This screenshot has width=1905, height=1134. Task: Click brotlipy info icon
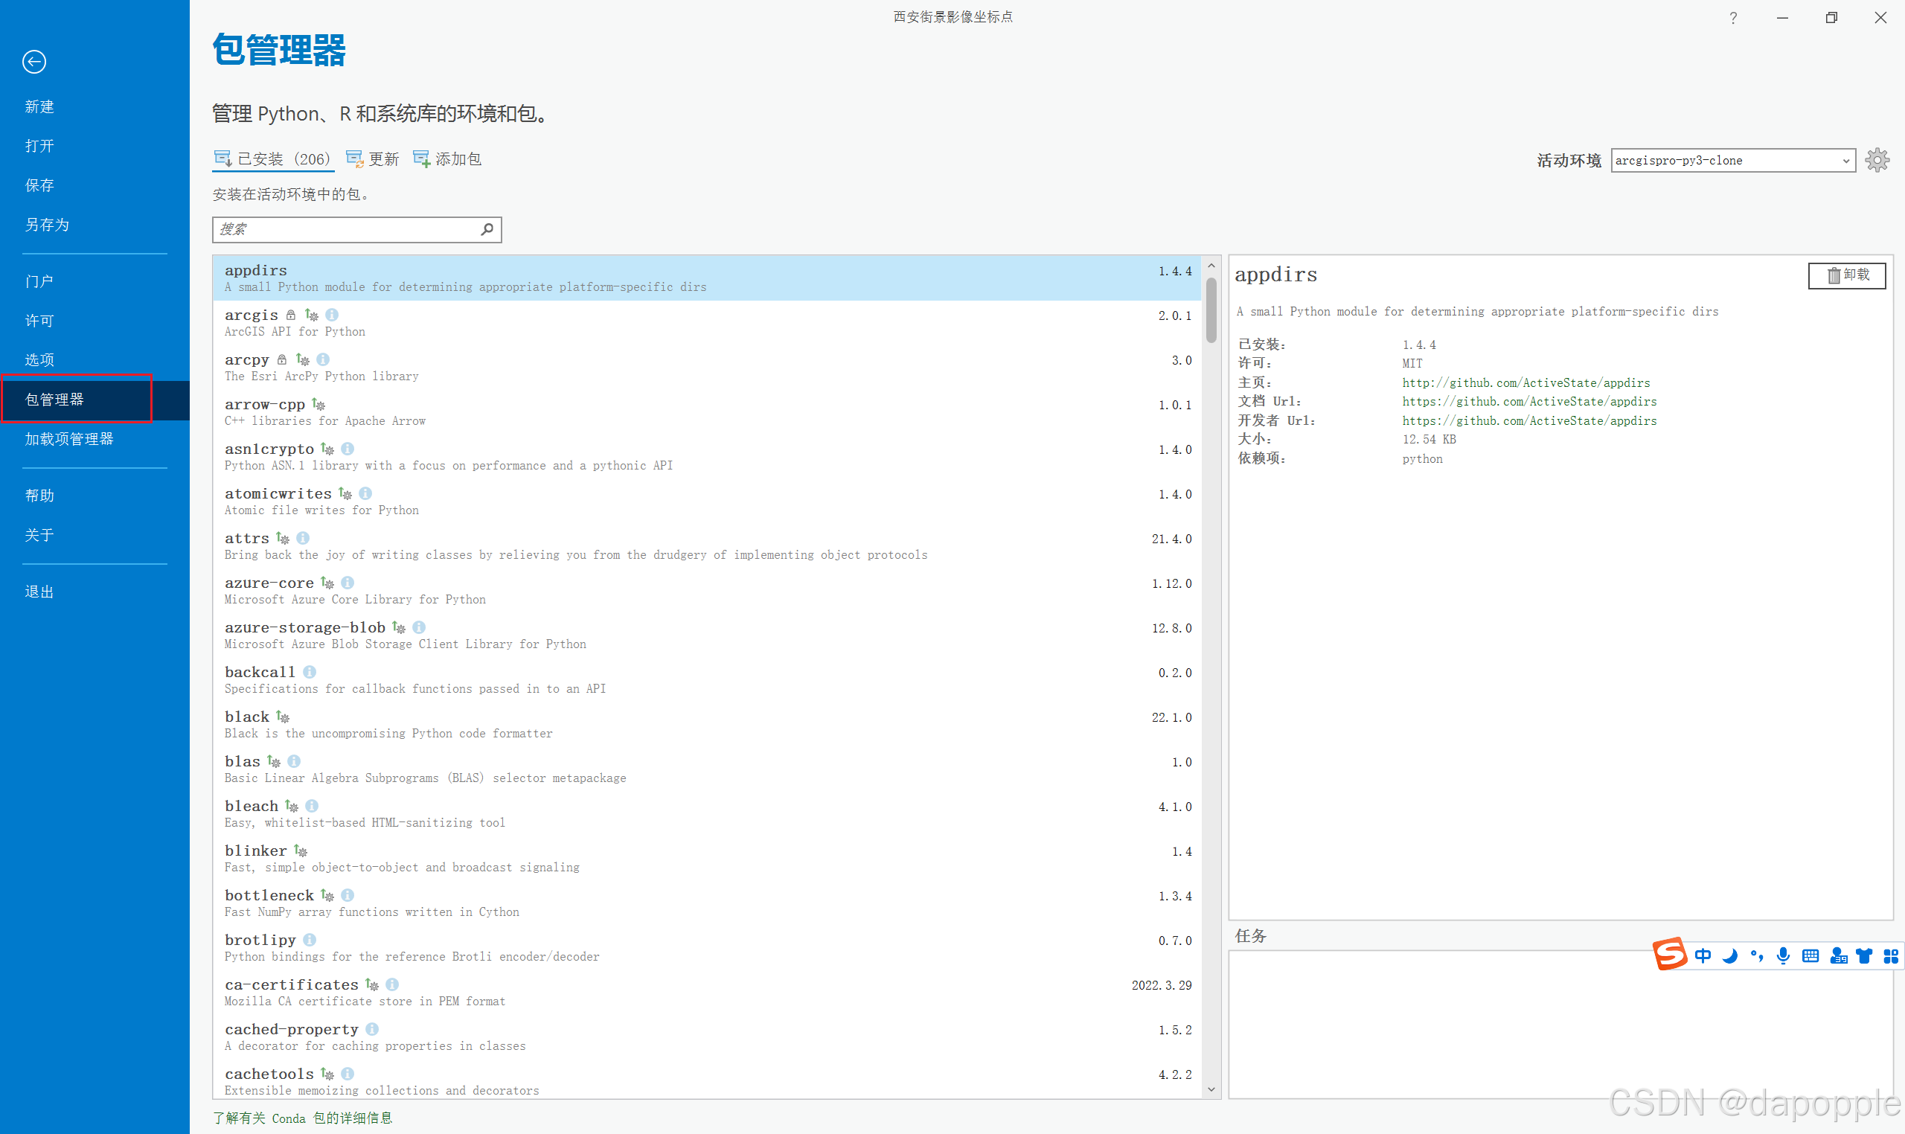pyautogui.click(x=309, y=940)
